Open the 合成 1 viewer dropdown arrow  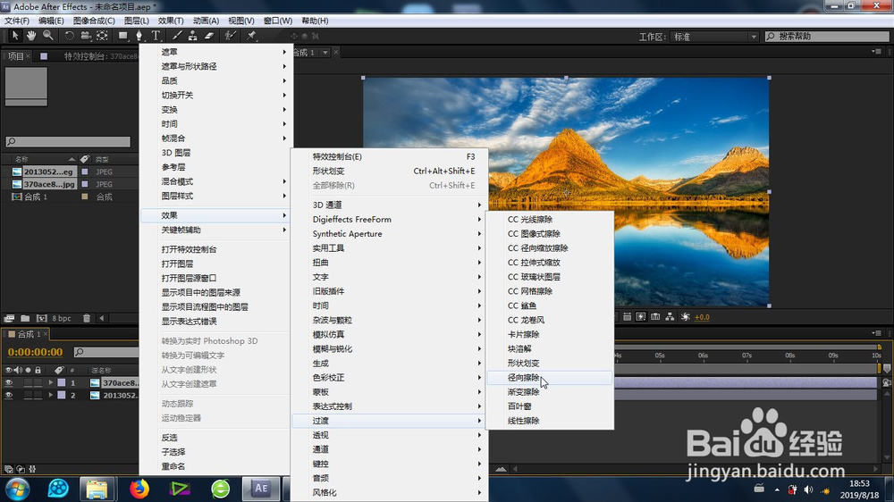325,53
